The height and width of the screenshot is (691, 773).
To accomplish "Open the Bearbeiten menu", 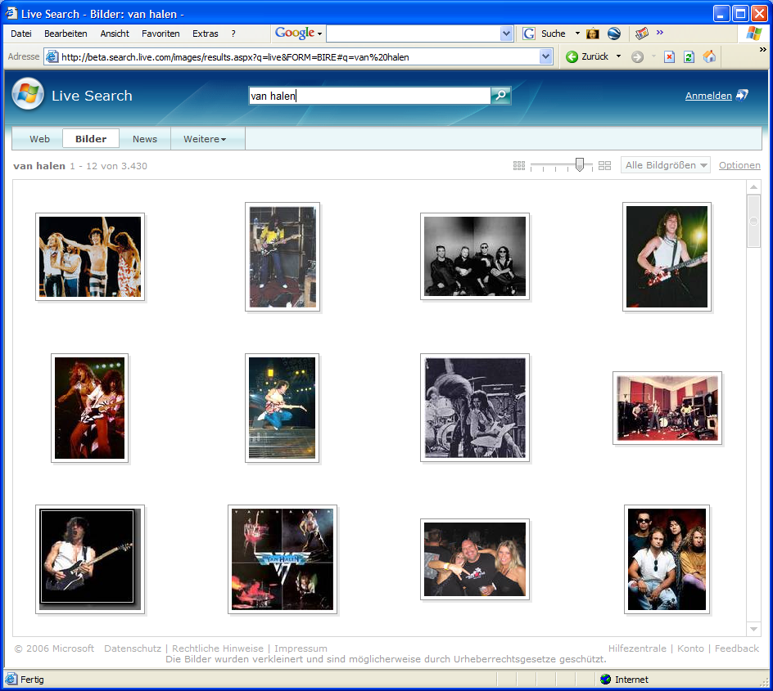I will coord(66,34).
